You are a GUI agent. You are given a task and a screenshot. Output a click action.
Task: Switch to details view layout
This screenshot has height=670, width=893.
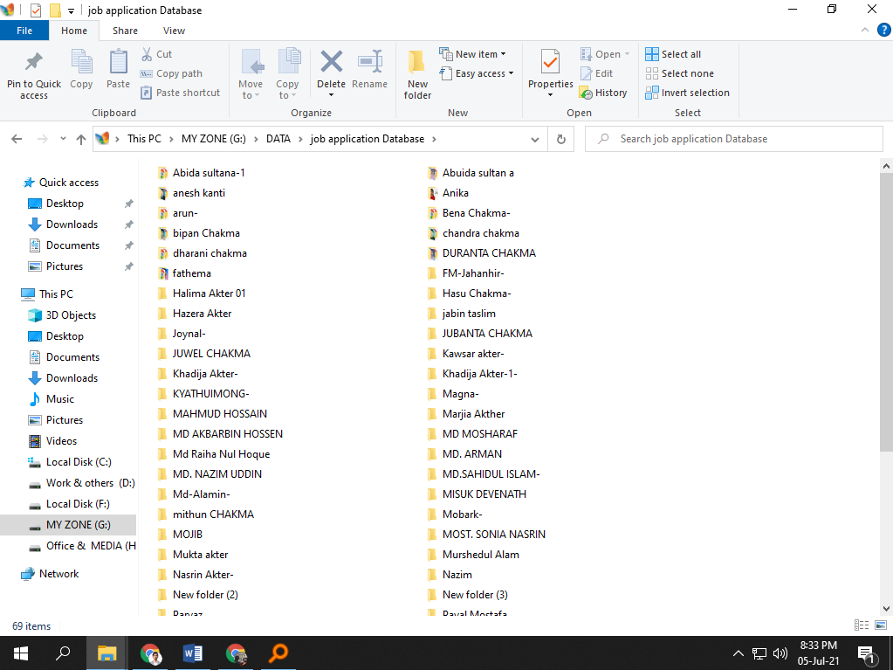coord(861,625)
